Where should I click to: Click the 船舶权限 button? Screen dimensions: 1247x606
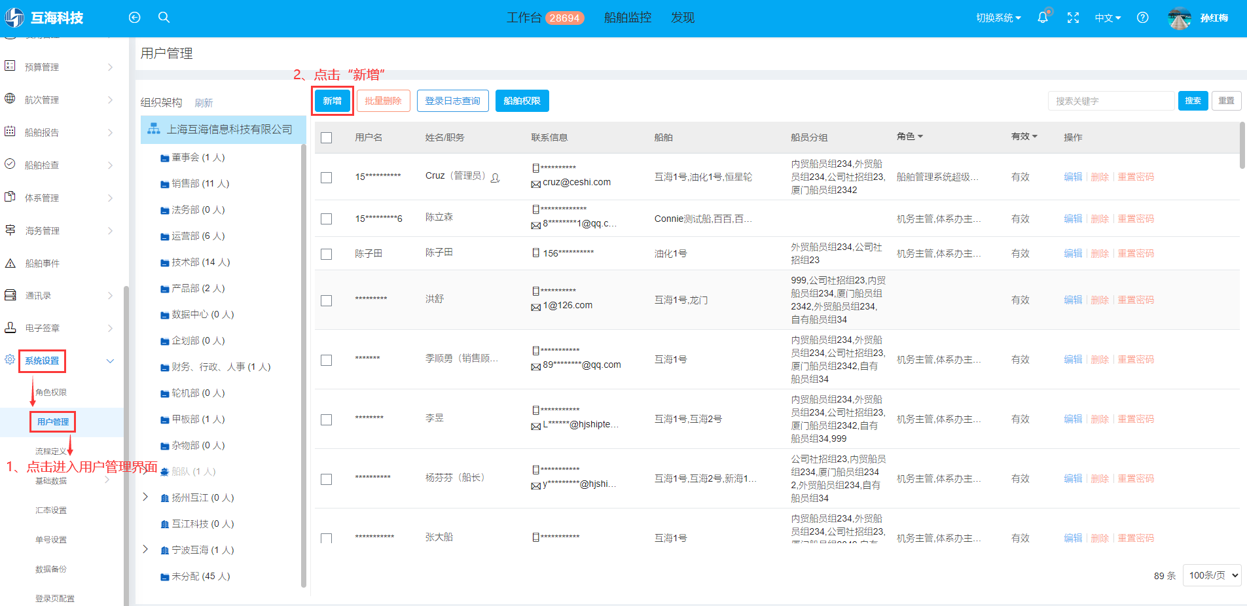tap(522, 101)
